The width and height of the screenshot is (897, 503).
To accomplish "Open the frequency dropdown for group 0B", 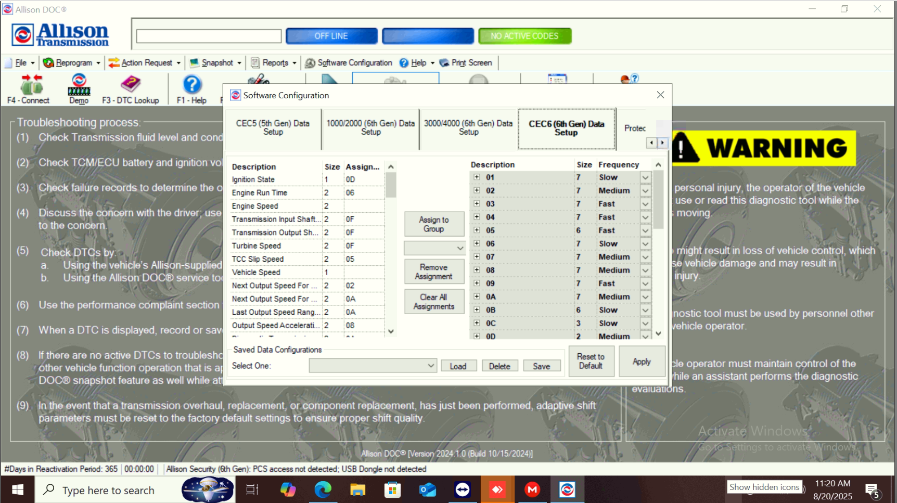I will point(645,311).
